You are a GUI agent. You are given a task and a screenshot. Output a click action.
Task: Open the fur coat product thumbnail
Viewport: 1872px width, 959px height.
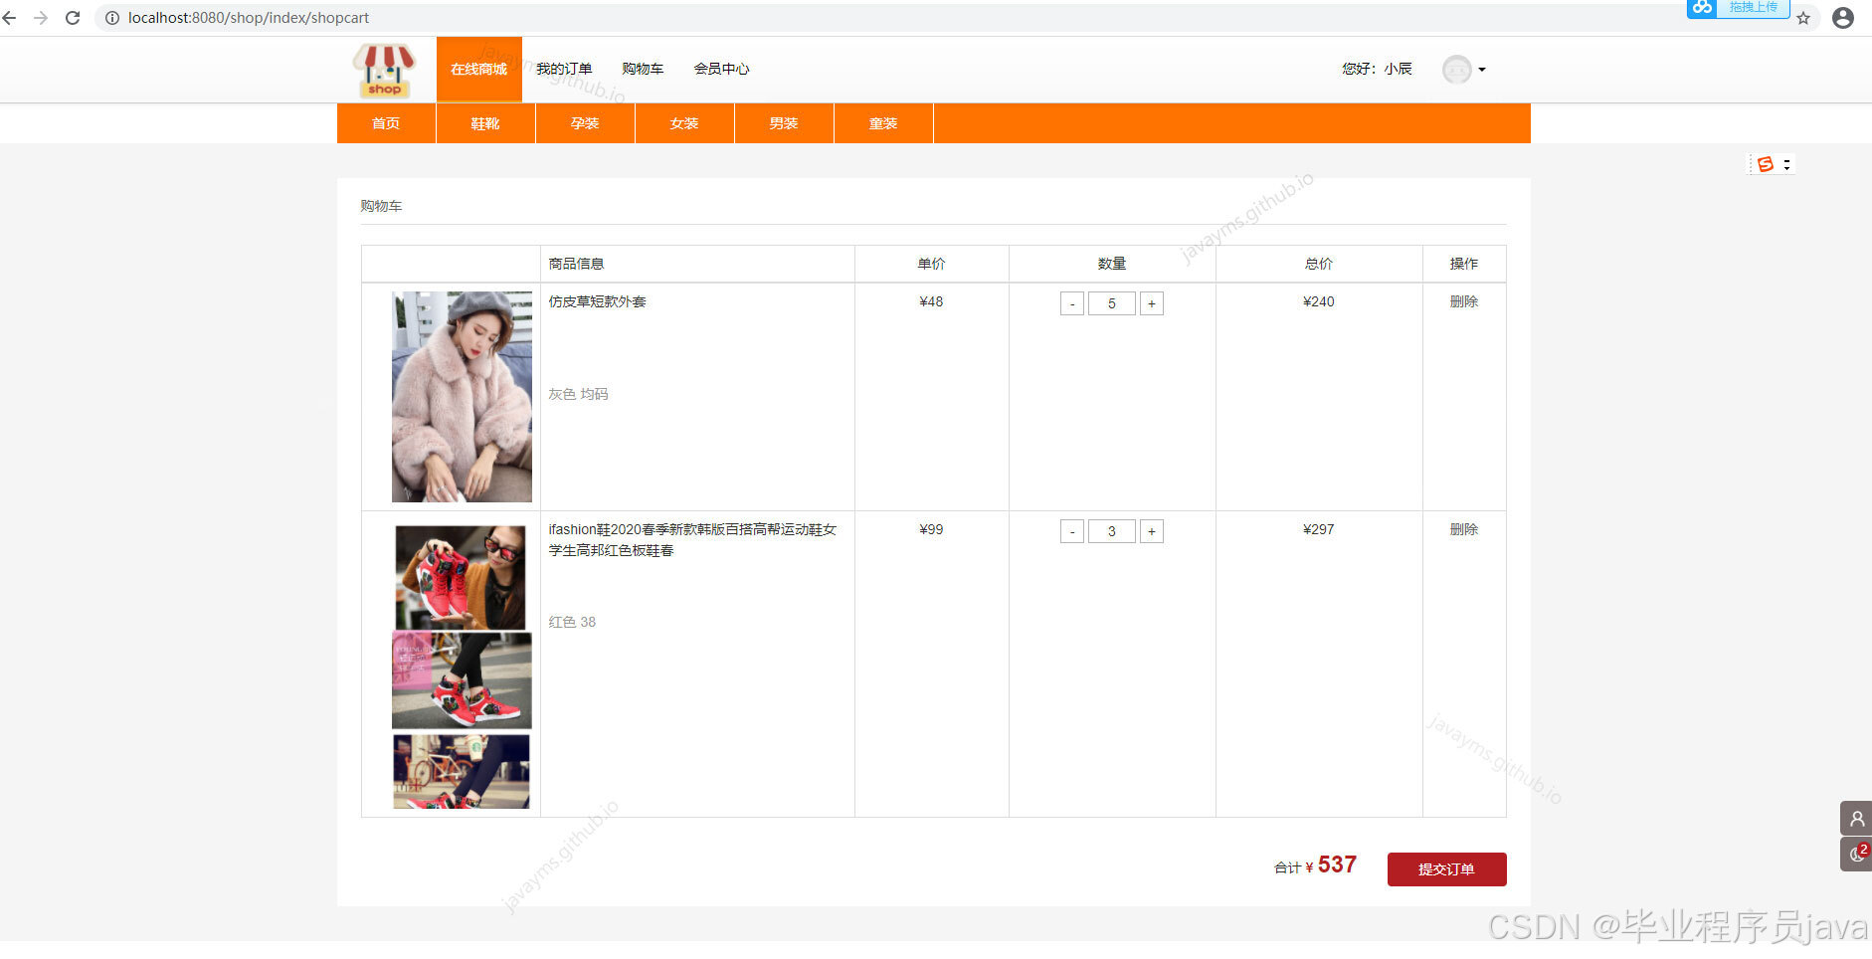pyautogui.click(x=462, y=397)
